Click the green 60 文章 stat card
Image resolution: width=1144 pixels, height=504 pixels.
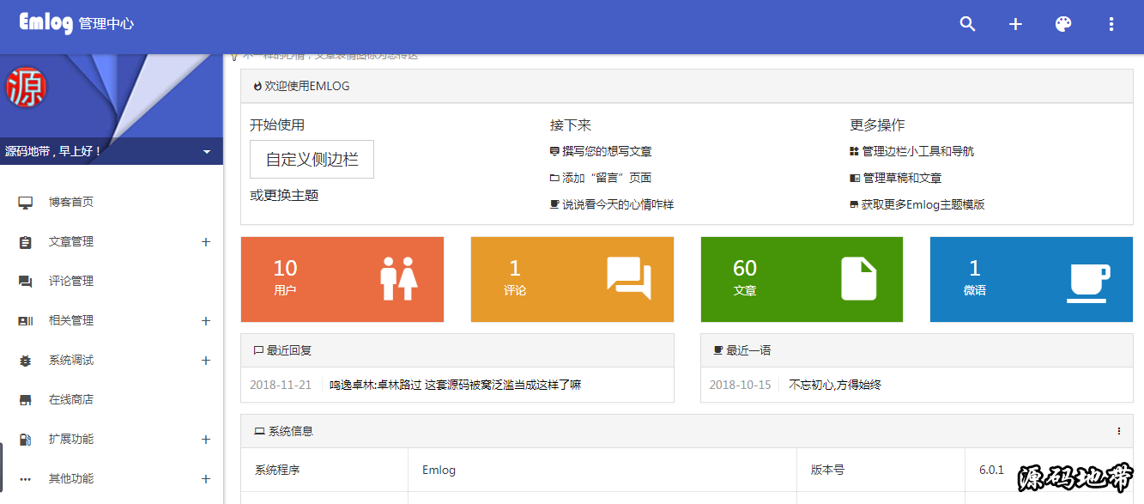click(802, 280)
